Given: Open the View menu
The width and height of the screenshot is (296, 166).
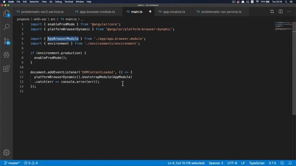Looking at the screenshot, I should (x=44, y=2).
